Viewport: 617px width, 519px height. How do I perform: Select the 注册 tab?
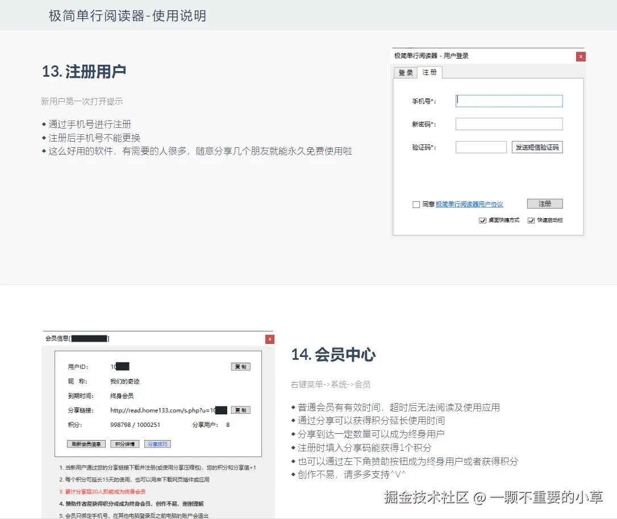(430, 72)
